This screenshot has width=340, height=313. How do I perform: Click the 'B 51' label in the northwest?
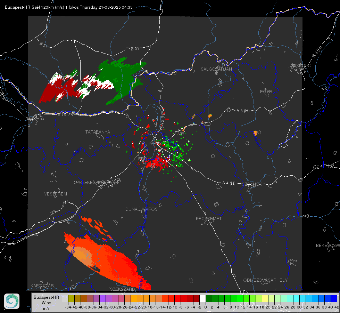43,45
